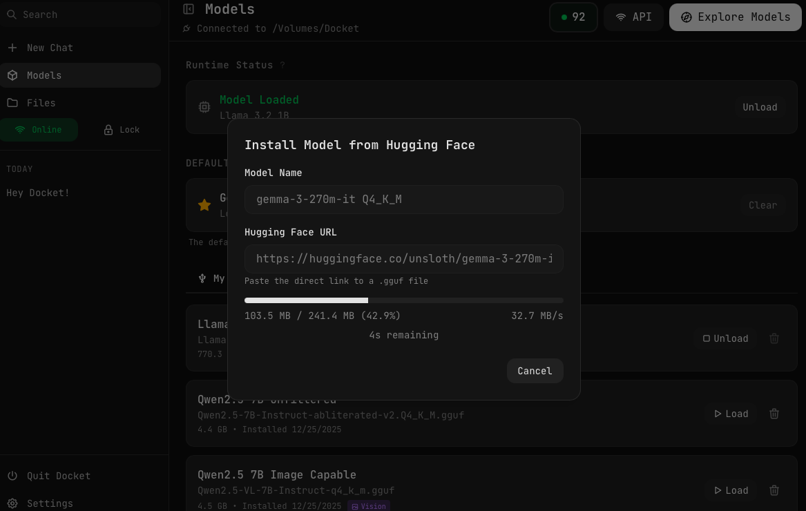This screenshot has height=511, width=806.
Task: Click the sidebar collapse icon beside Models
Action: tap(189, 9)
